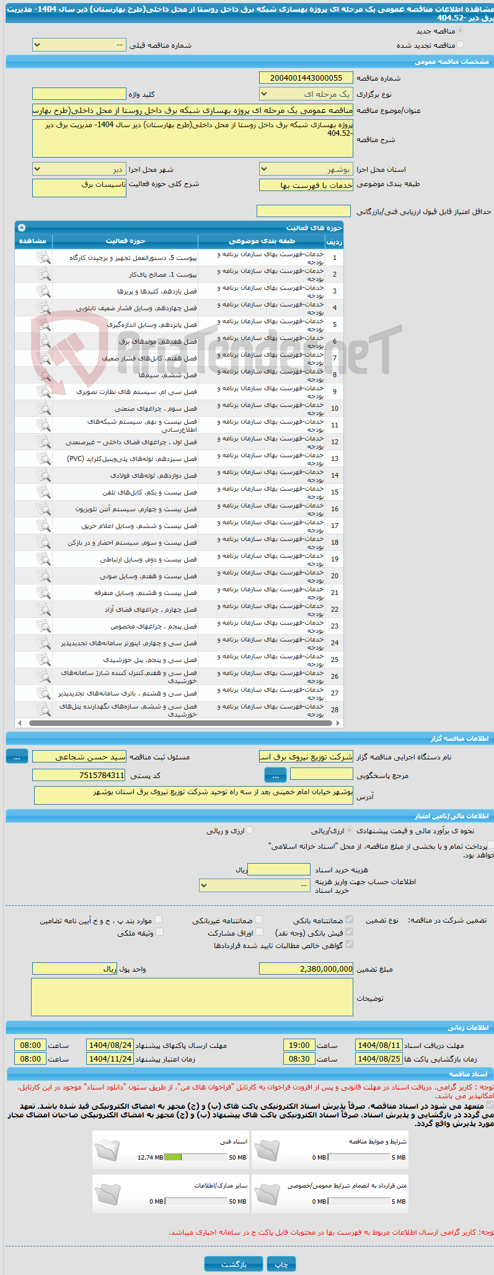Click the view magnifier icon in row 11
Image resolution: width=494 pixels, height=1275 pixels.
tap(43, 425)
